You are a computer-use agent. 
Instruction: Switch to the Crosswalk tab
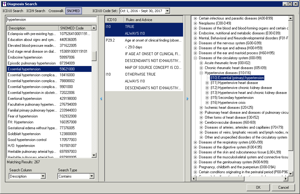(56, 11)
